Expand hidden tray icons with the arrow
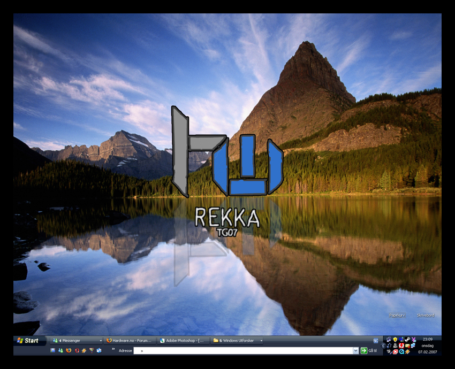The image size is (455, 369). click(383, 346)
